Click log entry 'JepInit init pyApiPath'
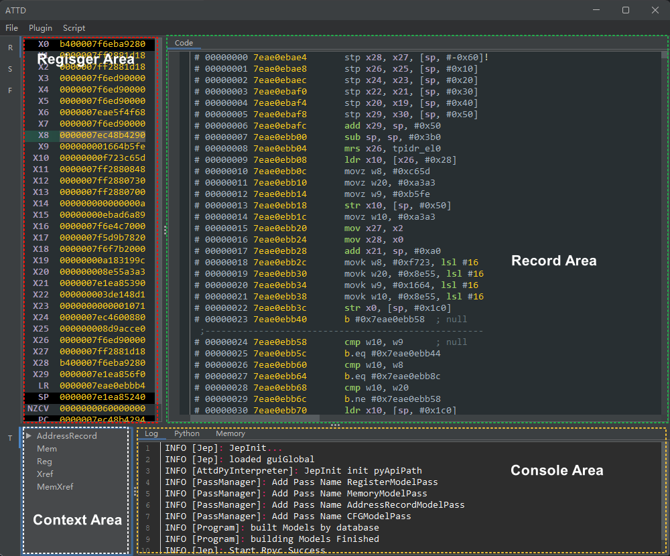The width and height of the screenshot is (670, 556). point(293,470)
